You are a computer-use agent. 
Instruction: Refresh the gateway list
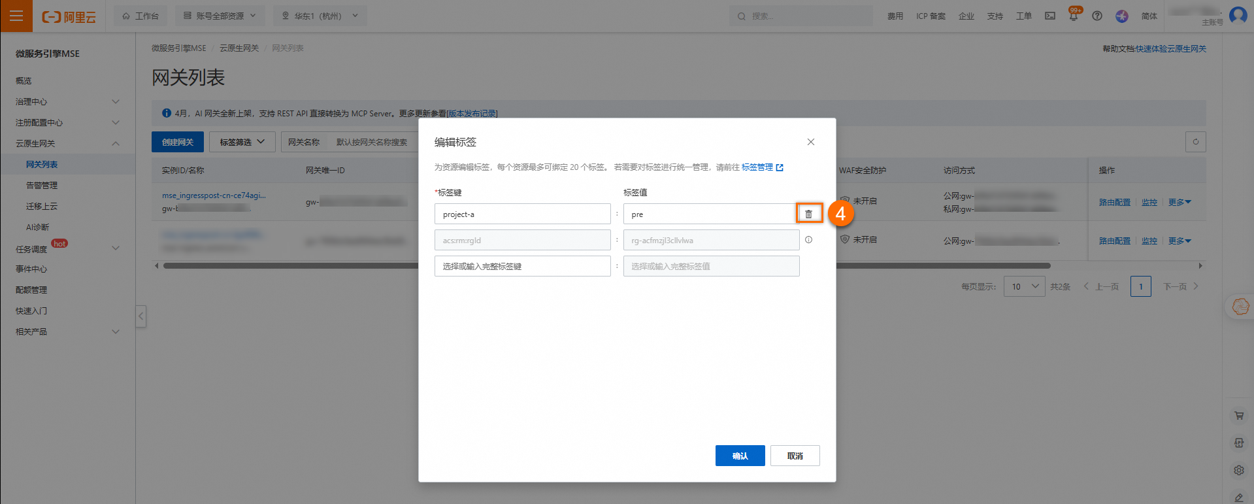click(x=1196, y=142)
